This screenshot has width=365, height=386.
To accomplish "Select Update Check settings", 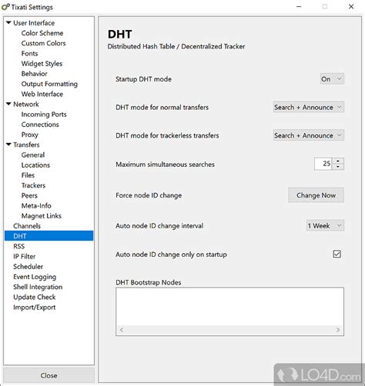I will [35, 297].
